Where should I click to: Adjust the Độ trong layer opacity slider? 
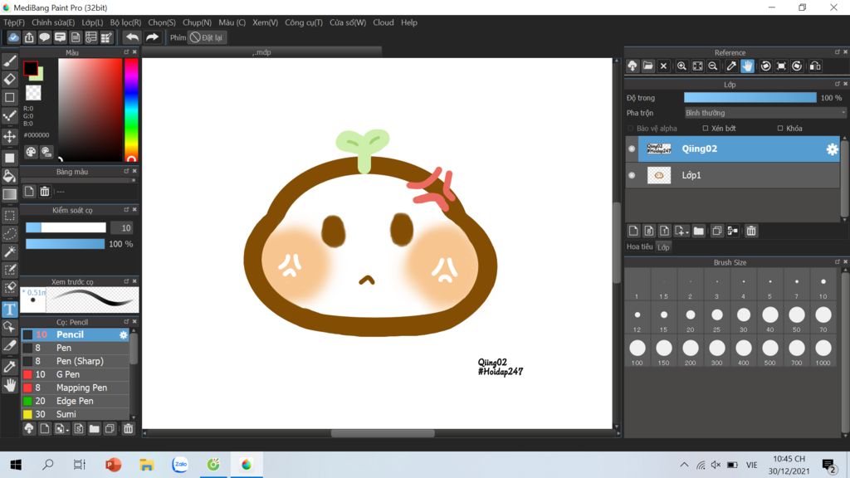750,98
